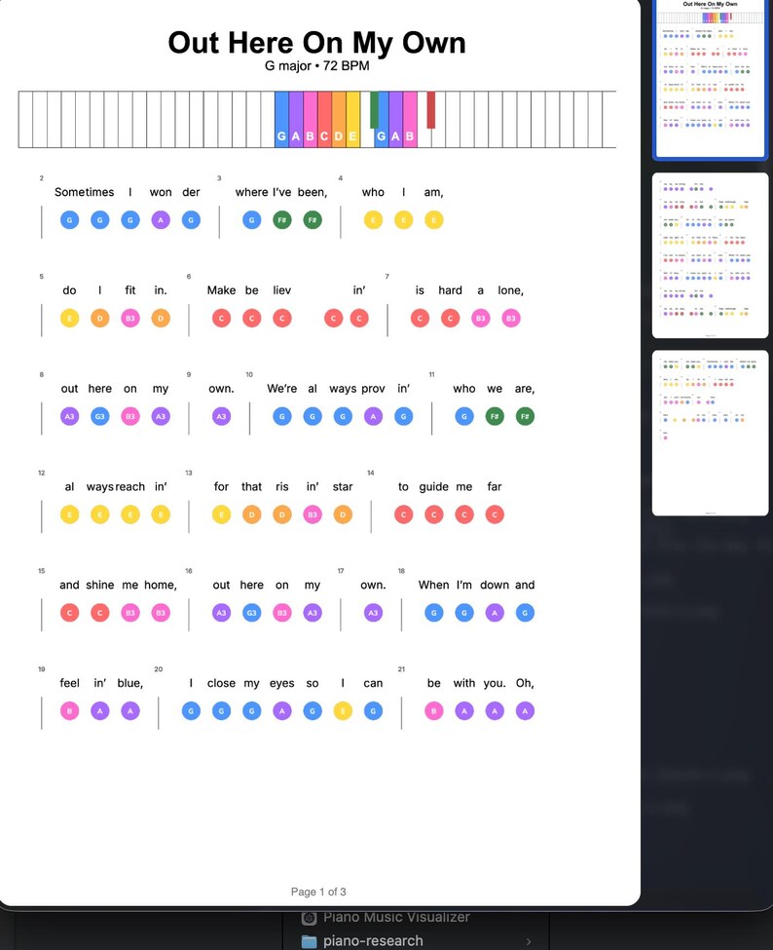This screenshot has width=773, height=950.
Task: Click the F# note under 'been,'
Action: pyautogui.click(x=313, y=220)
